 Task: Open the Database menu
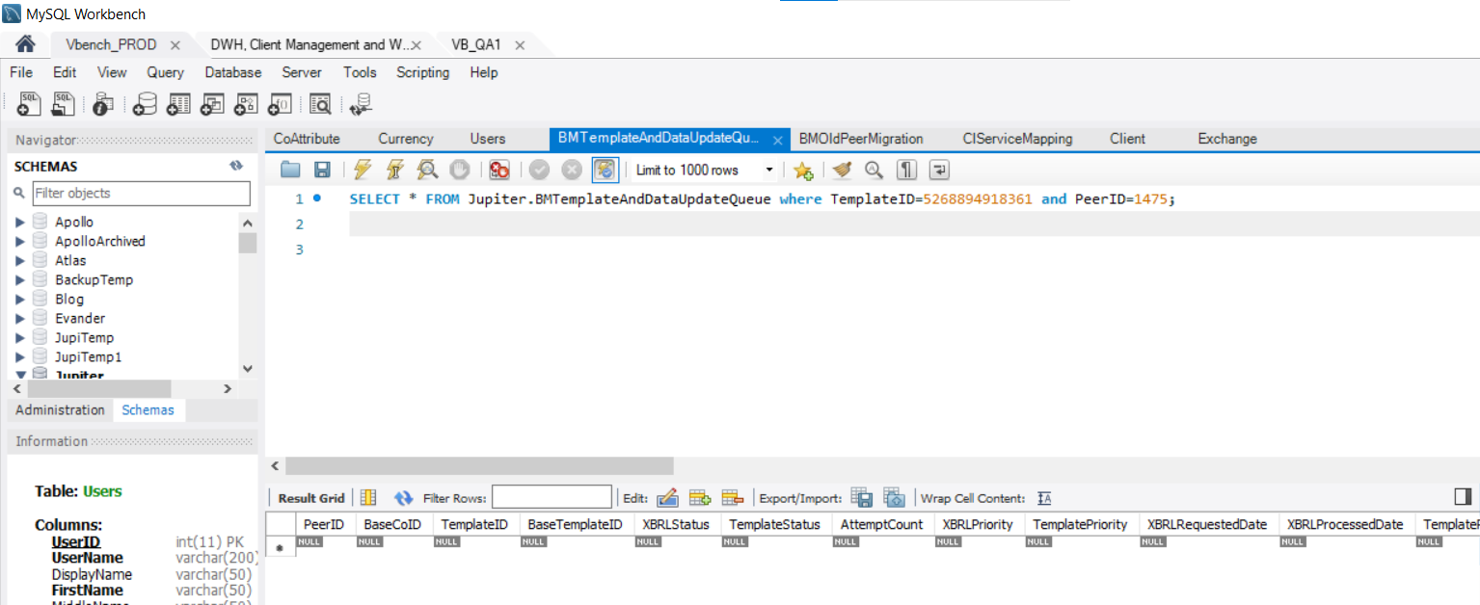point(233,72)
